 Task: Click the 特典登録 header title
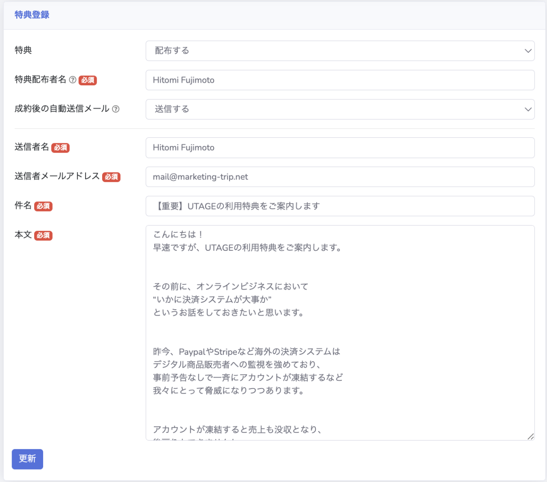(32, 15)
